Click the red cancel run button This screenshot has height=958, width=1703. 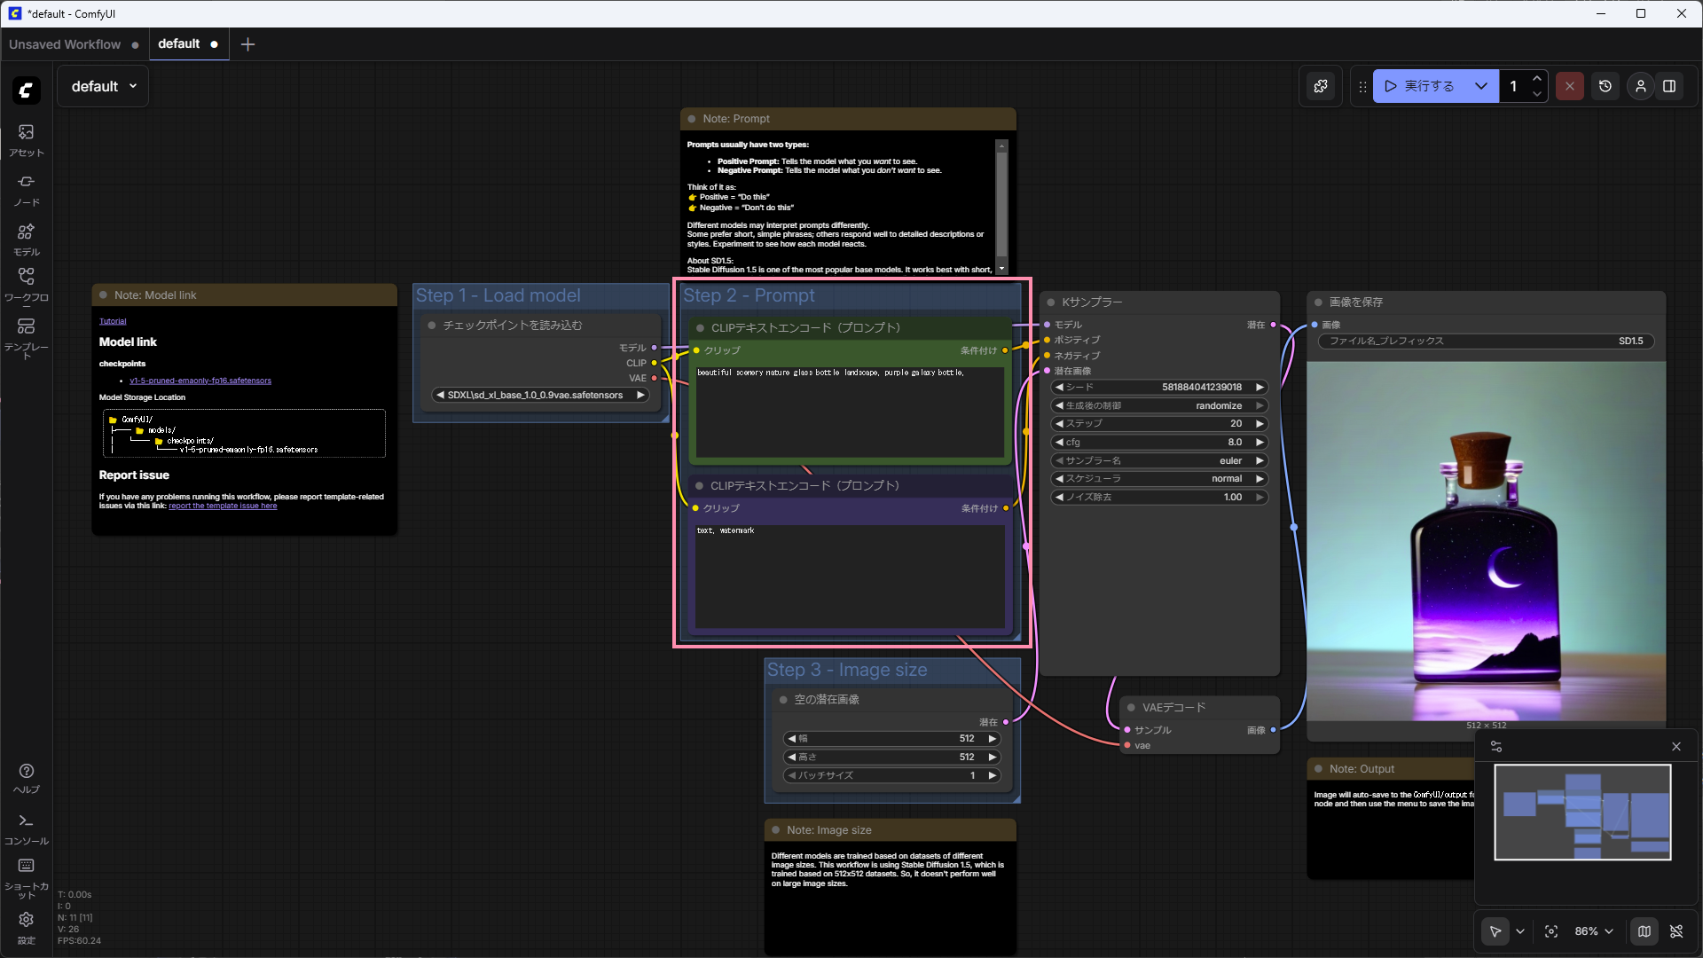[x=1569, y=86]
